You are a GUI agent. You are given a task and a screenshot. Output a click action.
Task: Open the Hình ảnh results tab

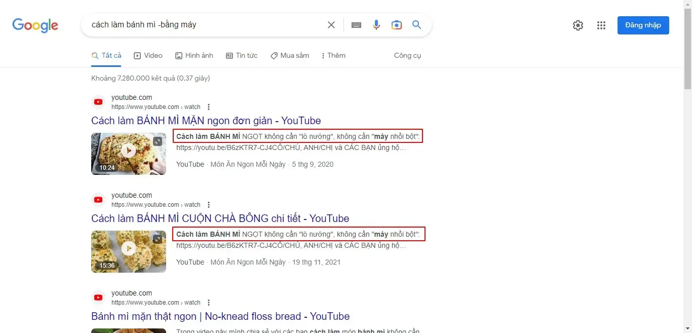click(195, 55)
